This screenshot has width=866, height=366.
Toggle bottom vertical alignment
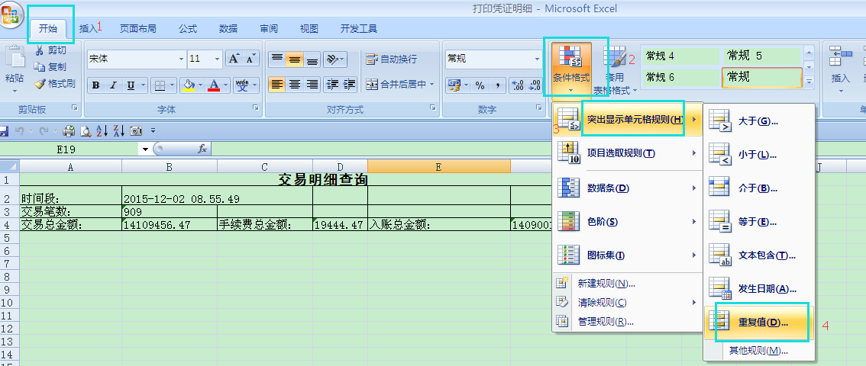pyautogui.click(x=312, y=59)
